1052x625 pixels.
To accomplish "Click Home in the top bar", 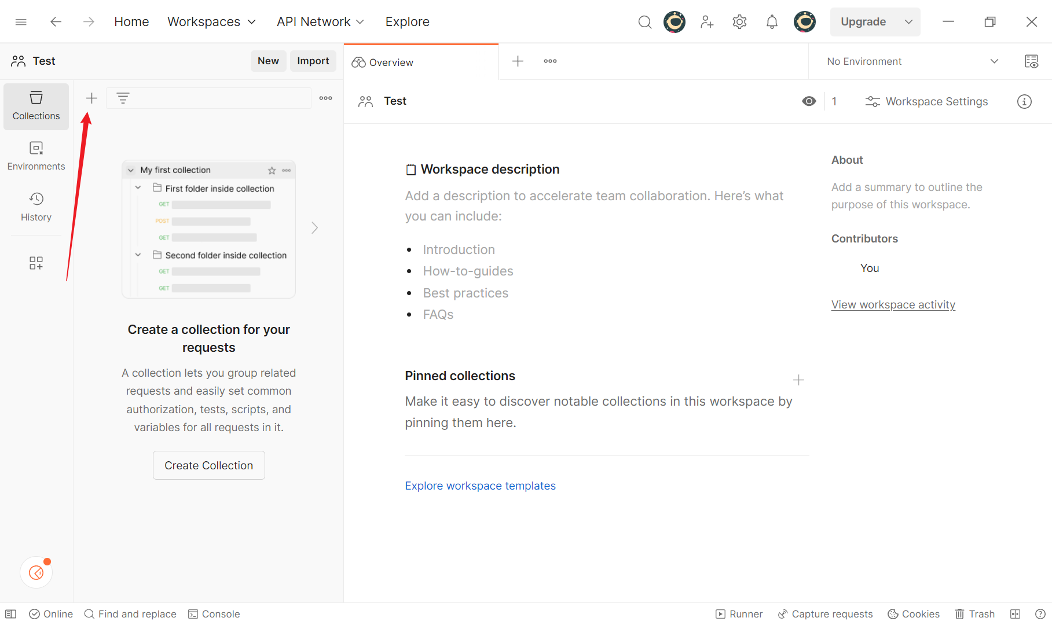I will pos(131,22).
